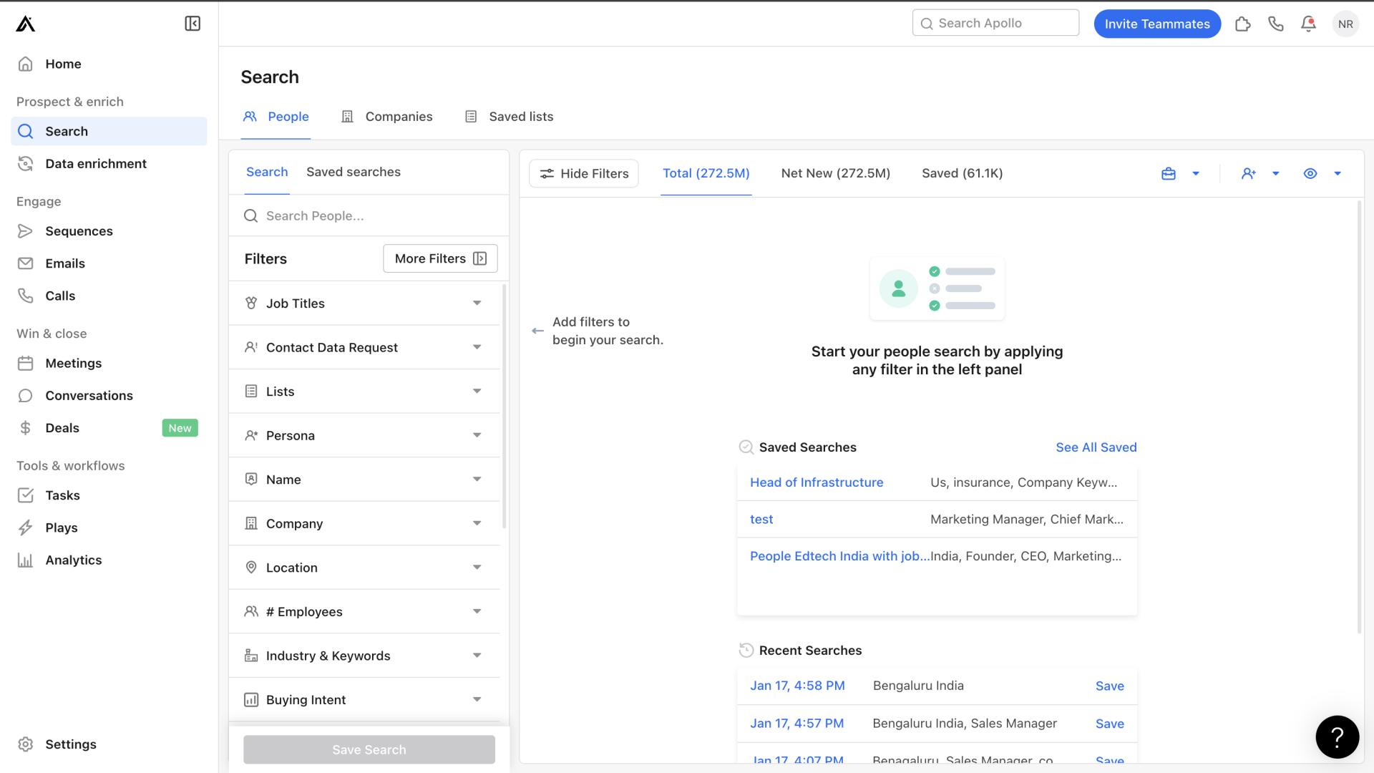Switch to the People tab
This screenshot has height=773, width=1374.
[276, 117]
